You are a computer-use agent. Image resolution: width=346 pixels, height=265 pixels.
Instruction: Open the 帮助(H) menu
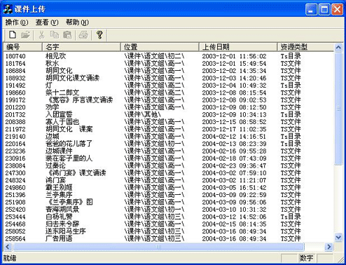[x=77, y=22]
